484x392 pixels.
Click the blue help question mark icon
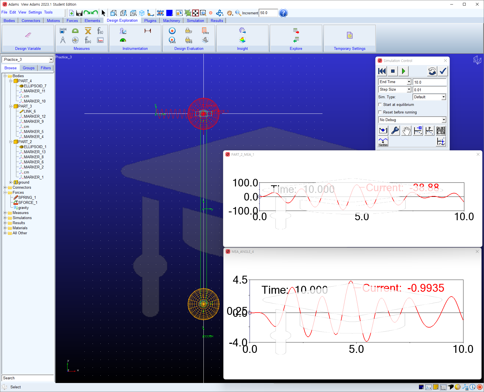(283, 13)
